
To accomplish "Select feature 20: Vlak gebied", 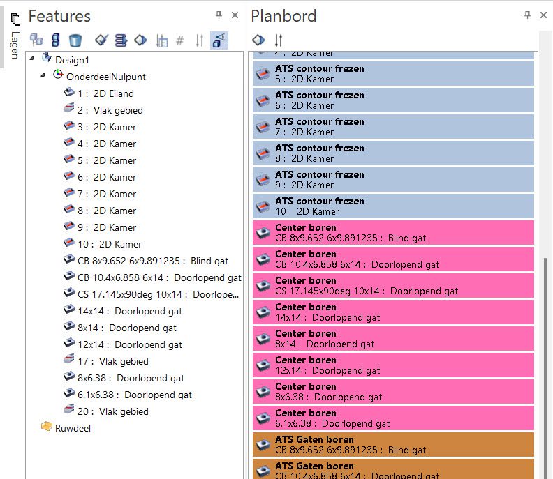I will [x=113, y=412].
